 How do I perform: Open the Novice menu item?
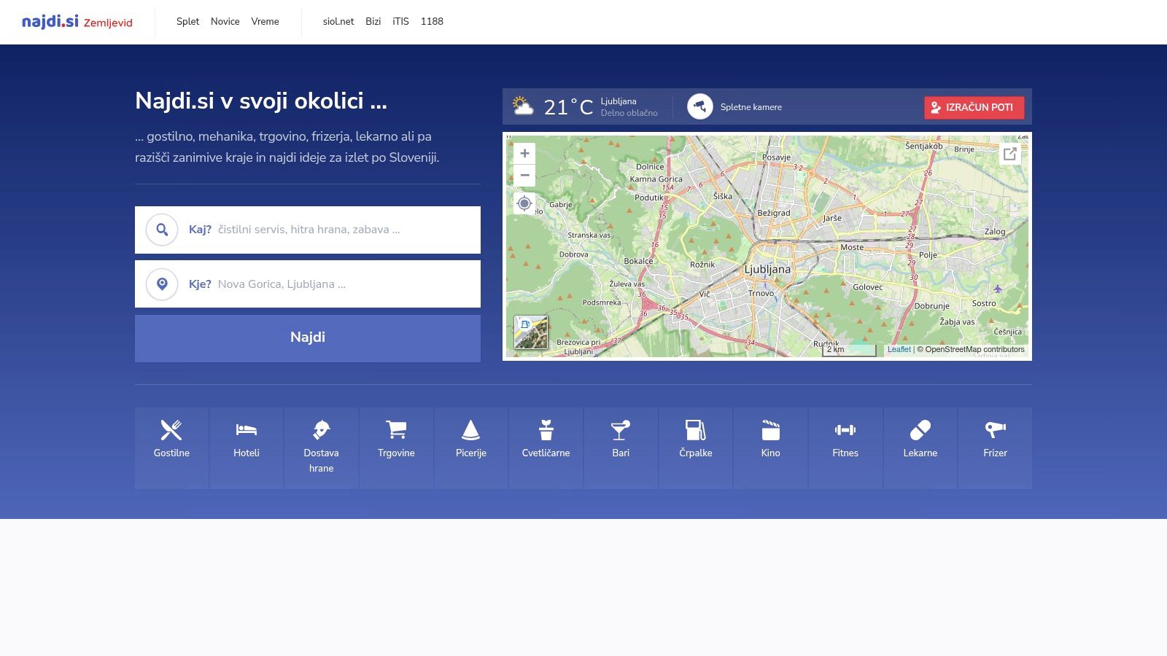[225, 22]
